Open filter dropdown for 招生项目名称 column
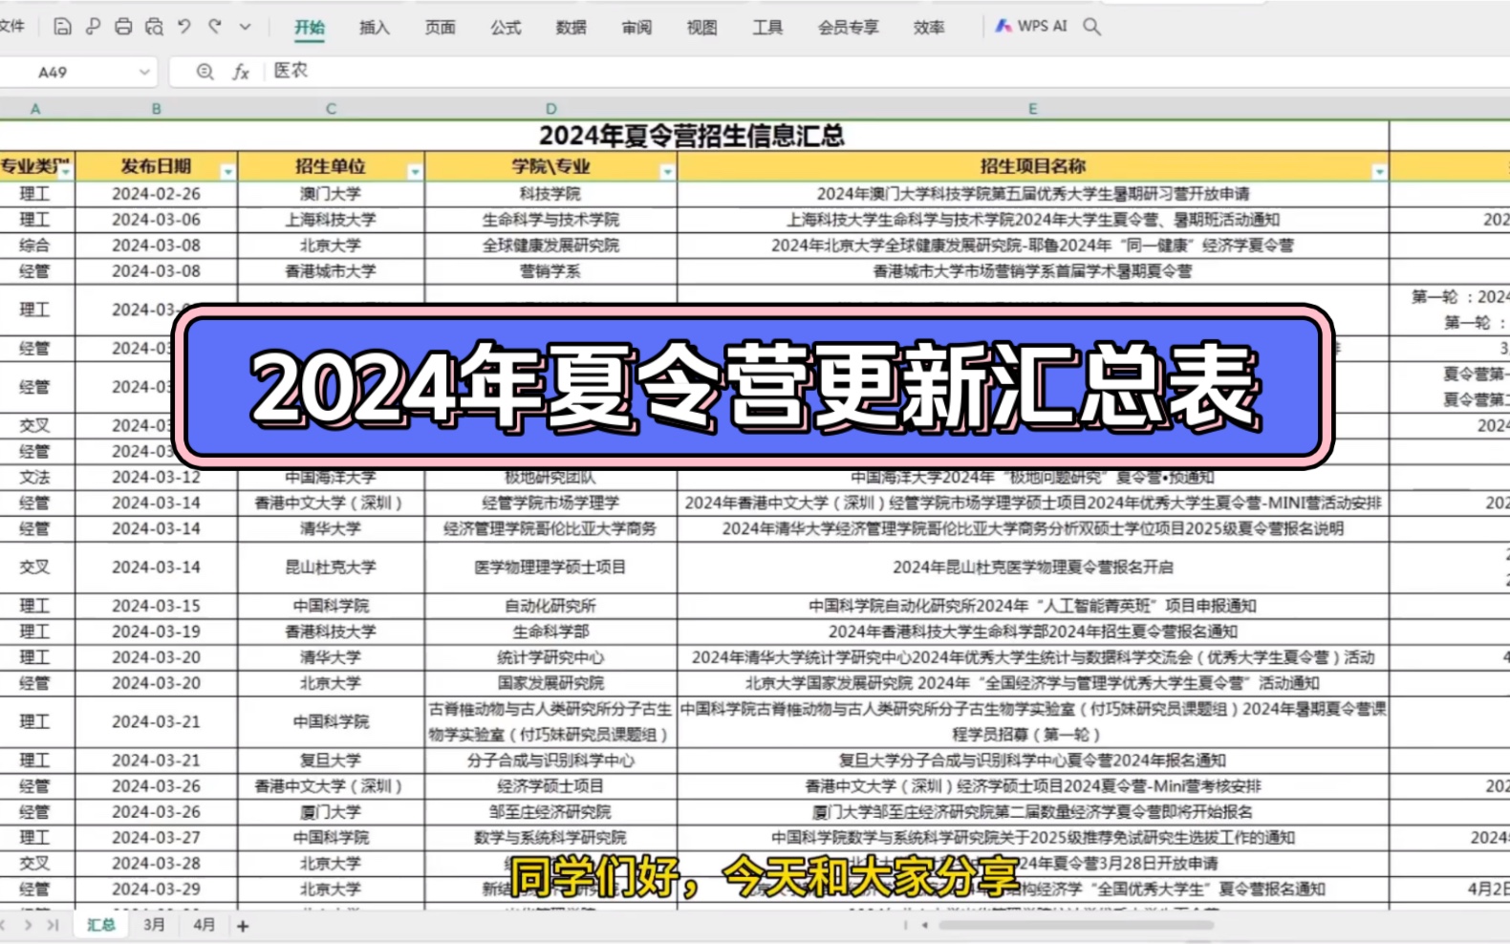Viewport: 1510px width, 944px height. pyautogui.click(x=1379, y=172)
